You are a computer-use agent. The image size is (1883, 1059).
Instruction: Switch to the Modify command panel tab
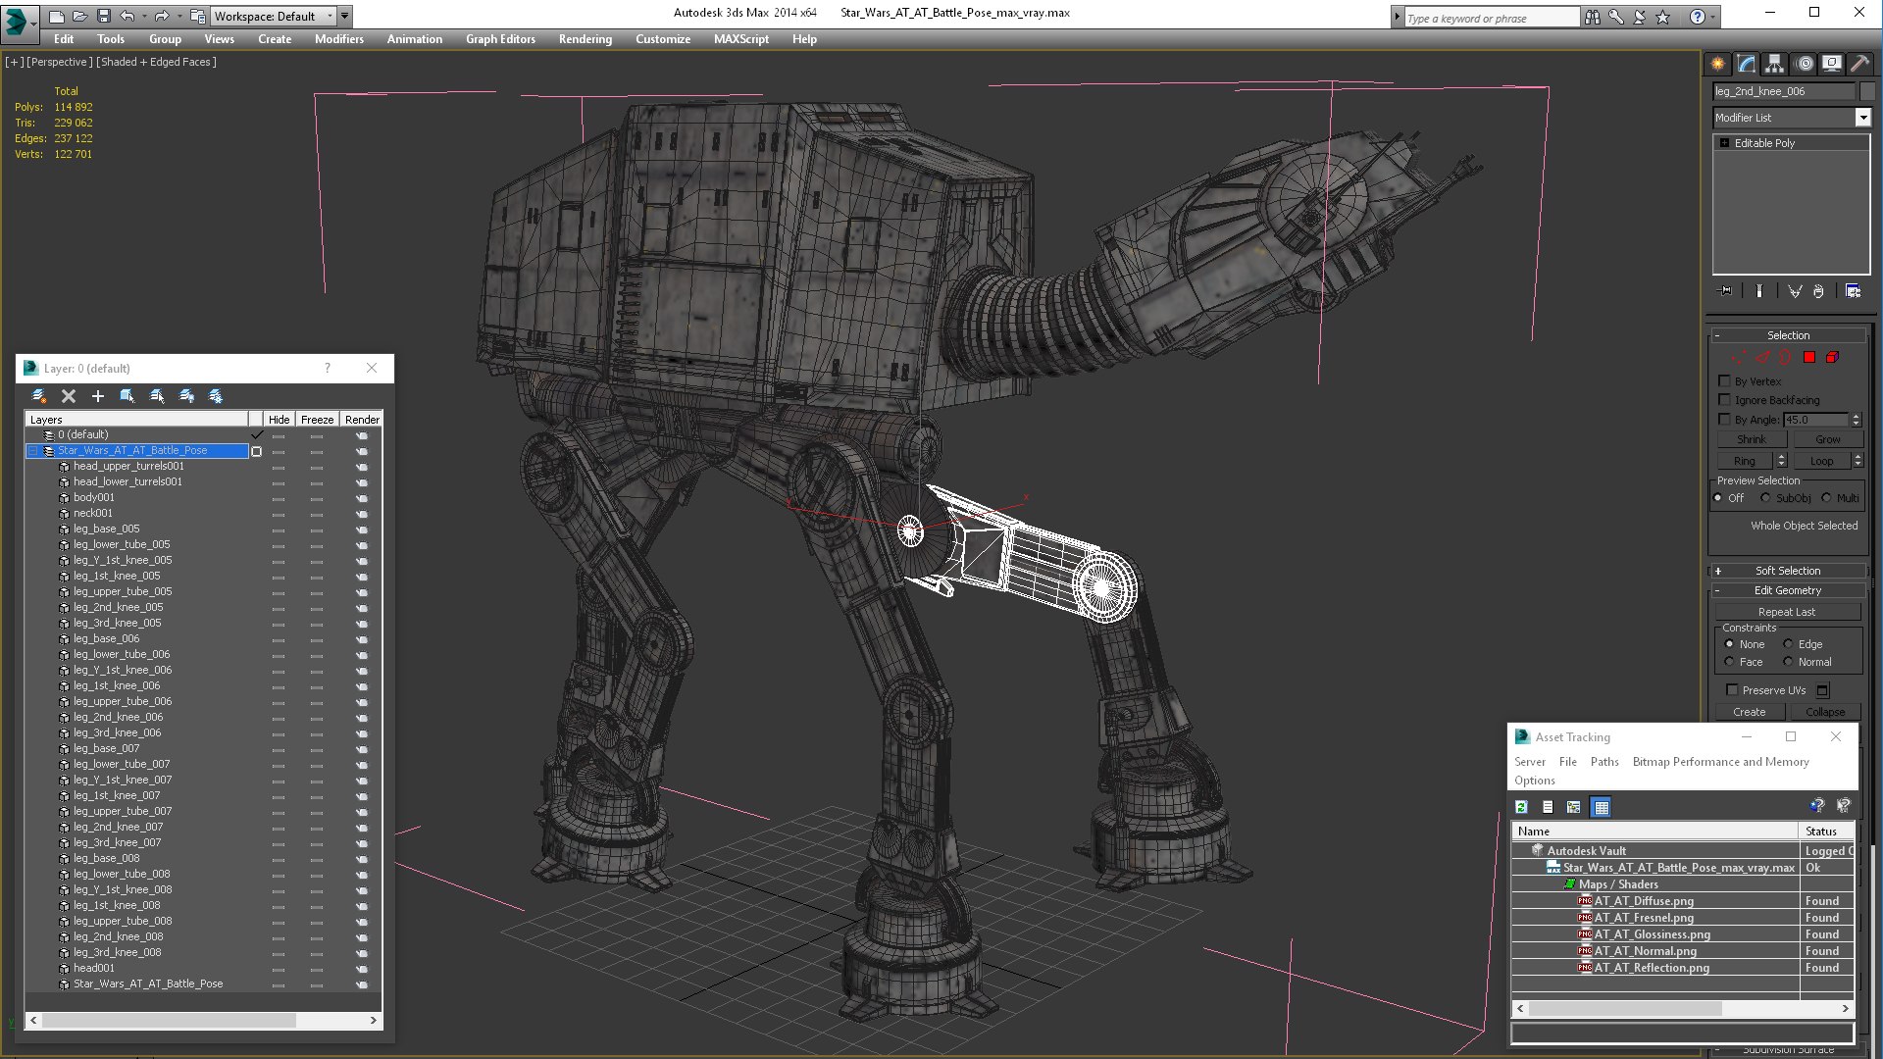tap(1747, 64)
